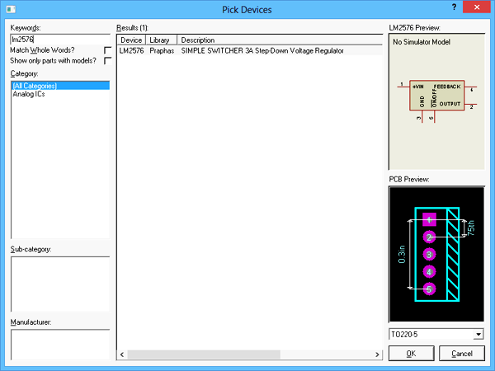Sort results by Device column header
This screenshot has height=371, width=495.
(x=131, y=40)
